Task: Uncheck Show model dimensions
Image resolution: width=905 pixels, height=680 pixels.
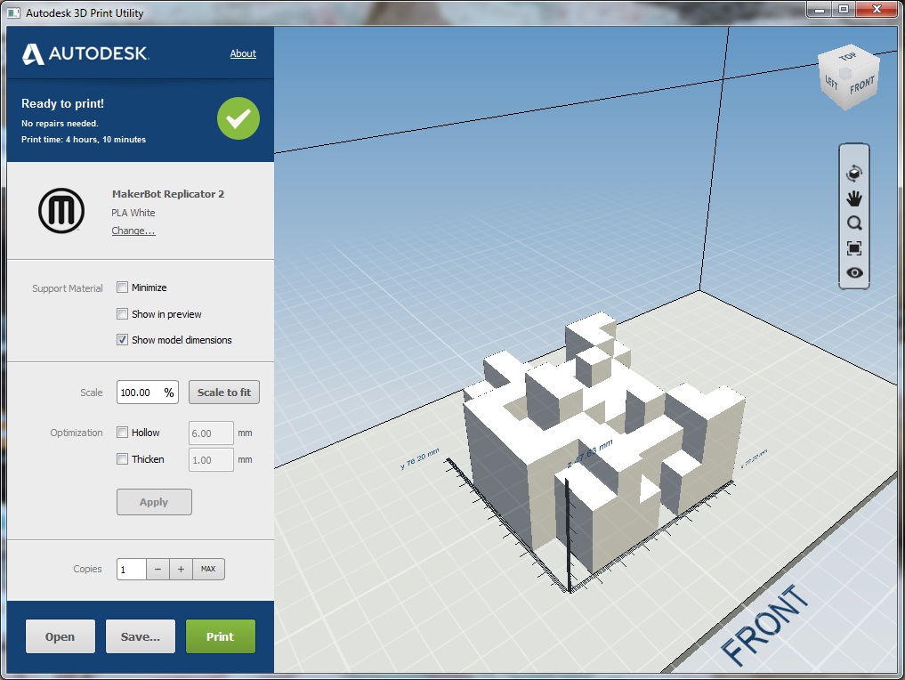Action: point(123,339)
